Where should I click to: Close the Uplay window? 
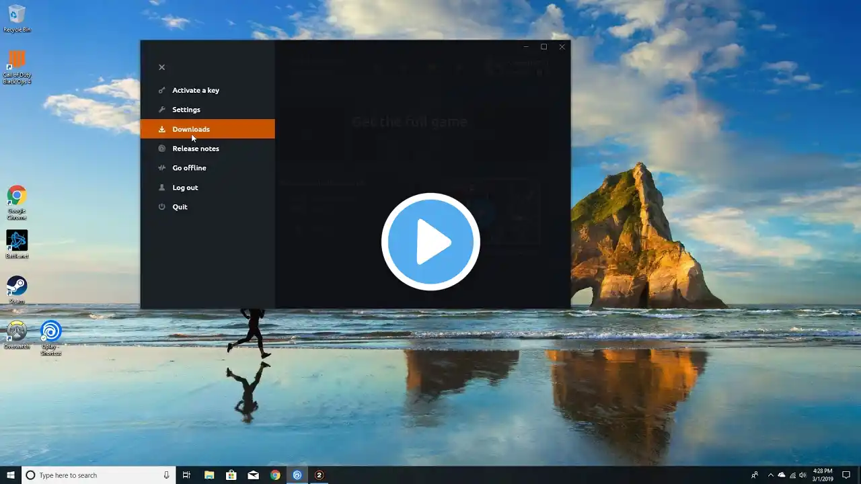[562, 47]
